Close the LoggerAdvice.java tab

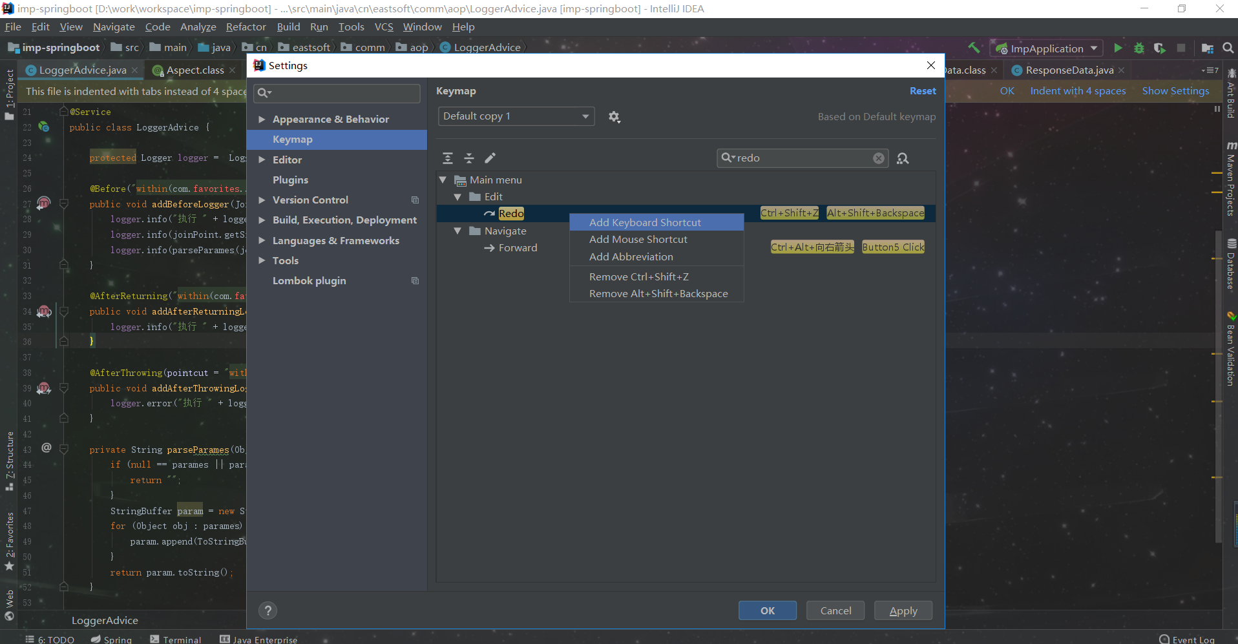click(134, 70)
